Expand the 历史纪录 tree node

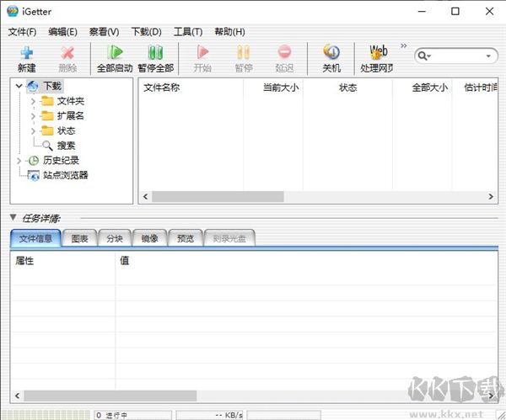(19, 161)
